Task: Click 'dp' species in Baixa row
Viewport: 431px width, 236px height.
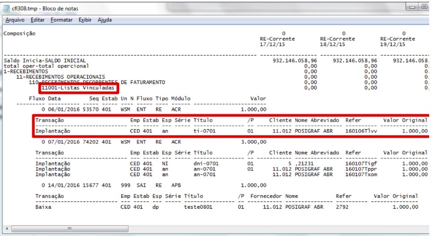Action: click(156, 207)
